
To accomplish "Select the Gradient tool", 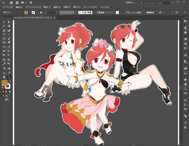I will click(x=9, y=60).
